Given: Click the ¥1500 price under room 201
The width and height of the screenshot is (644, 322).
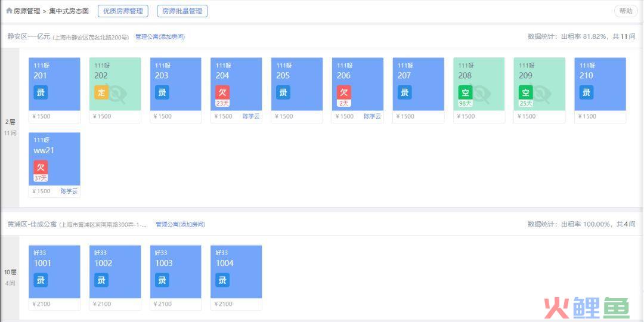Looking at the screenshot, I should (x=42, y=116).
